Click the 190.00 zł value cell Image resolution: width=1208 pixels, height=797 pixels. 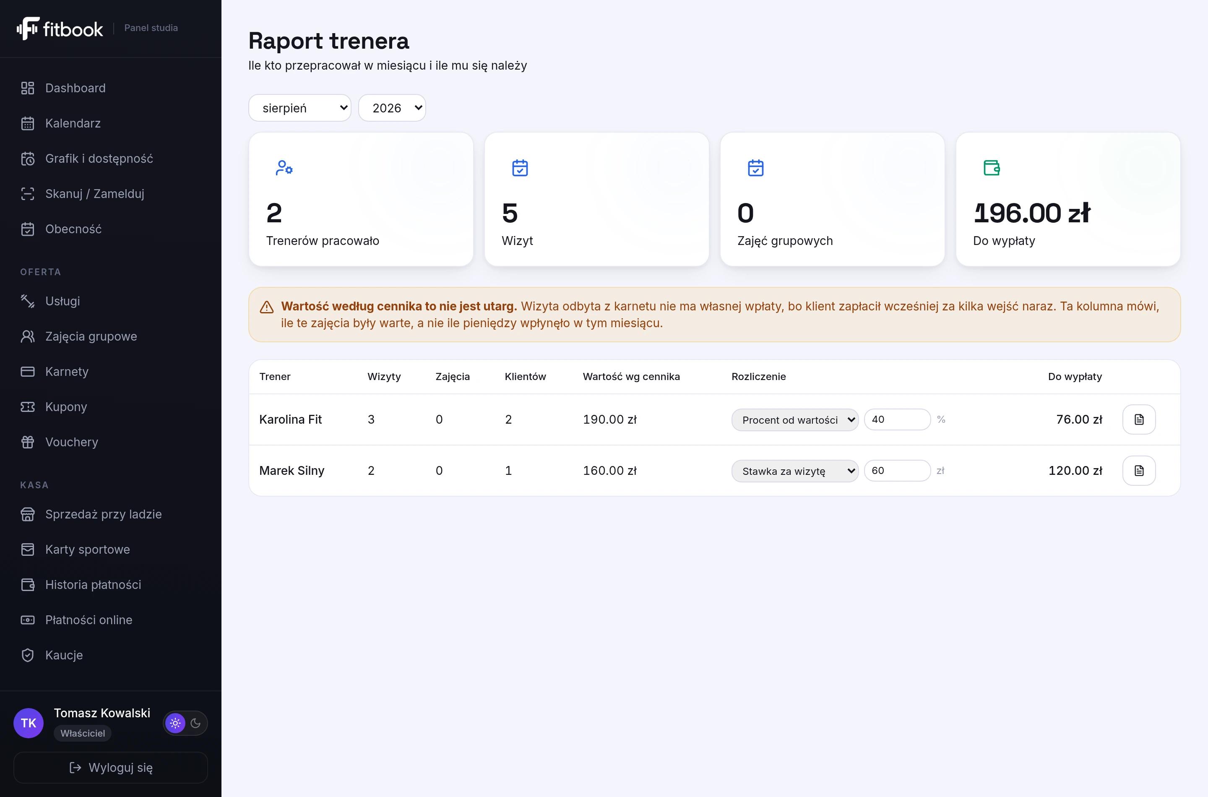click(x=610, y=419)
